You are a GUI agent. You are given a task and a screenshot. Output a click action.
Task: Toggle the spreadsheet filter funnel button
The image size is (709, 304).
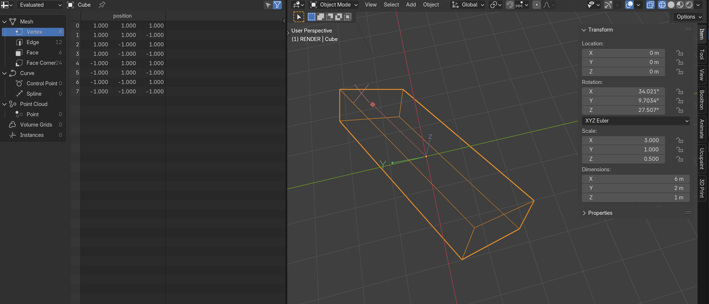[278, 5]
